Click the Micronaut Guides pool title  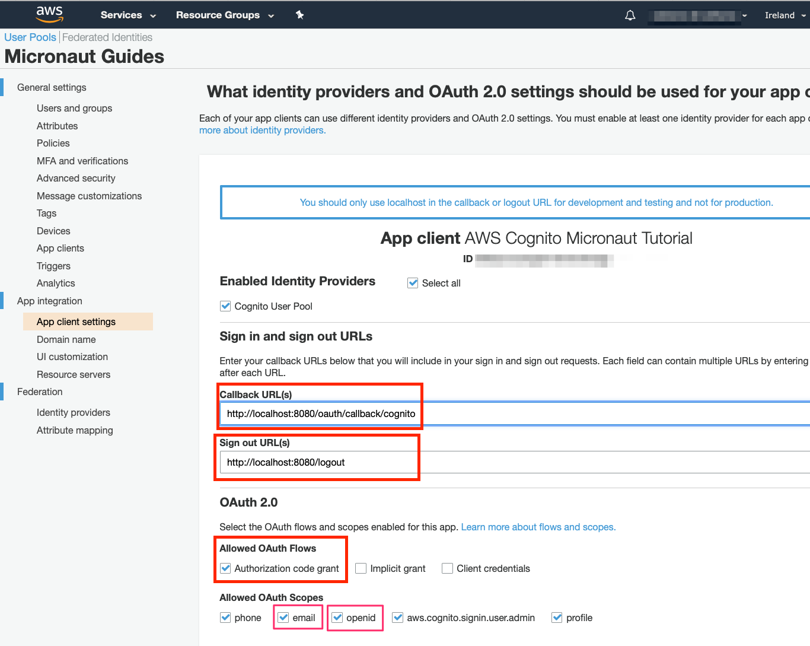(x=84, y=56)
